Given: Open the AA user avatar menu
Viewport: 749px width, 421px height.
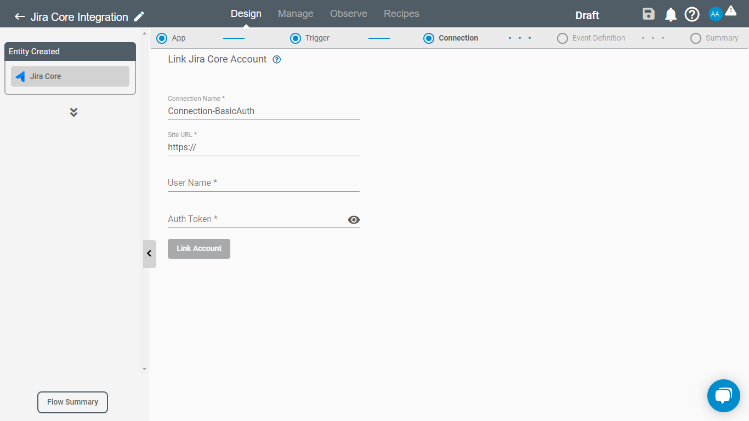Looking at the screenshot, I should point(715,14).
